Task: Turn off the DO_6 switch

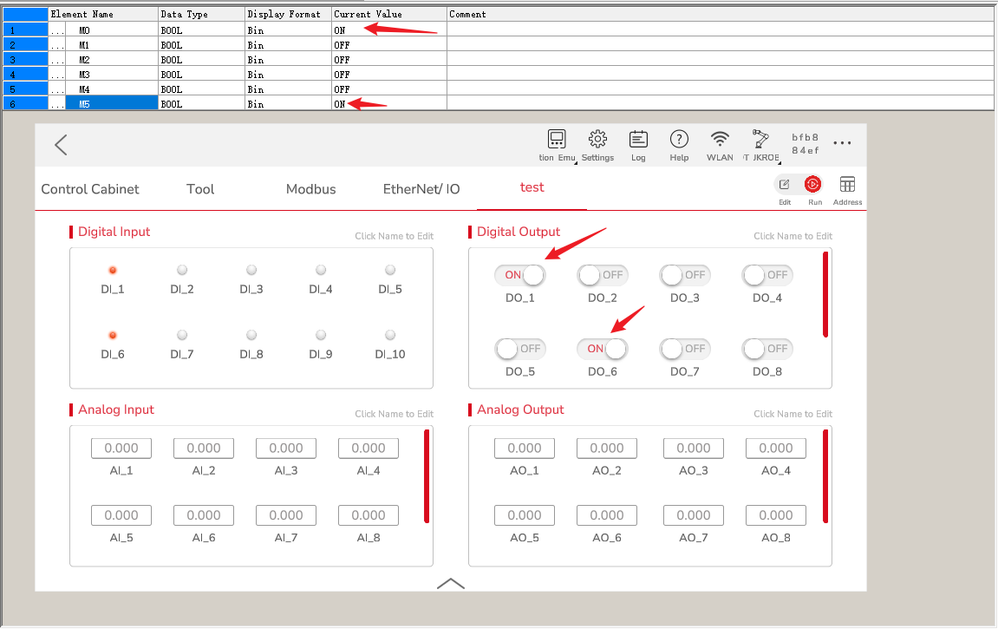Action: [x=603, y=349]
